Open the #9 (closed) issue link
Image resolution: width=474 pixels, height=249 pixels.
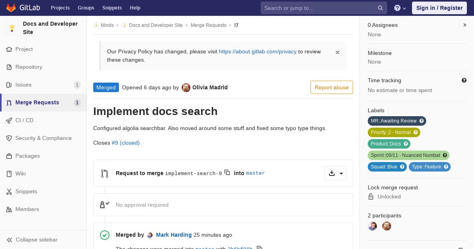(x=126, y=143)
